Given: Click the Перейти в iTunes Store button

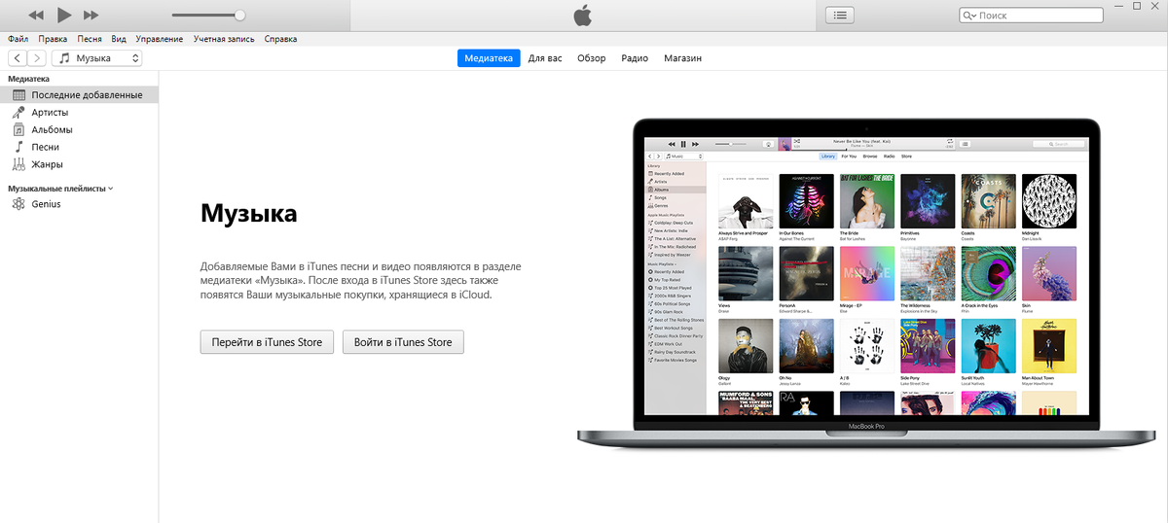Looking at the screenshot, I should point(268,342).
